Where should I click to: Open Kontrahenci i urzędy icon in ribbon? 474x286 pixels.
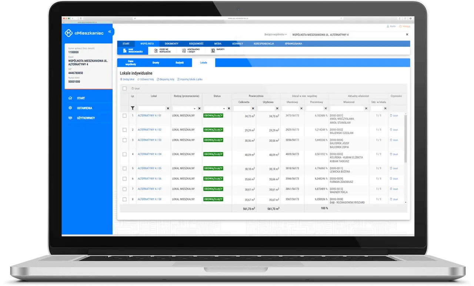184,51
